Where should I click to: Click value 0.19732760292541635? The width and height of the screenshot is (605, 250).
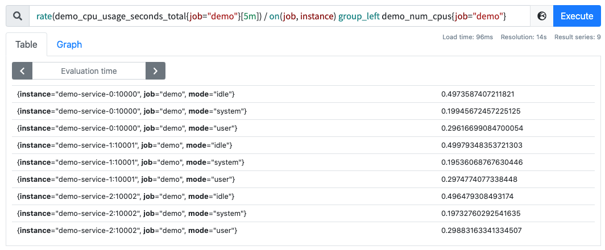(481, 213)
